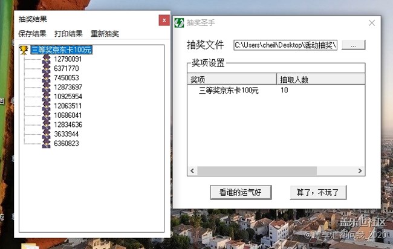The height and width of the screenshot is (249, 393).
Task: Close the 抽奖圣手 window
Action: coord(372,23)
